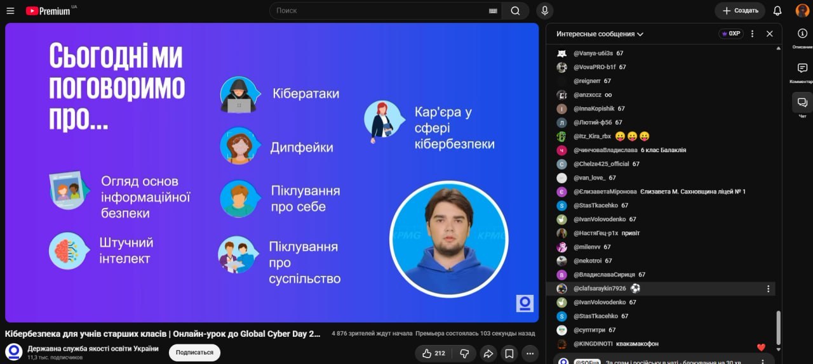Image resolution: width=813 pixels, height=364 pixels.
Task: Click username @Лютий-ф56 in chat
Action: click(593, 122)
